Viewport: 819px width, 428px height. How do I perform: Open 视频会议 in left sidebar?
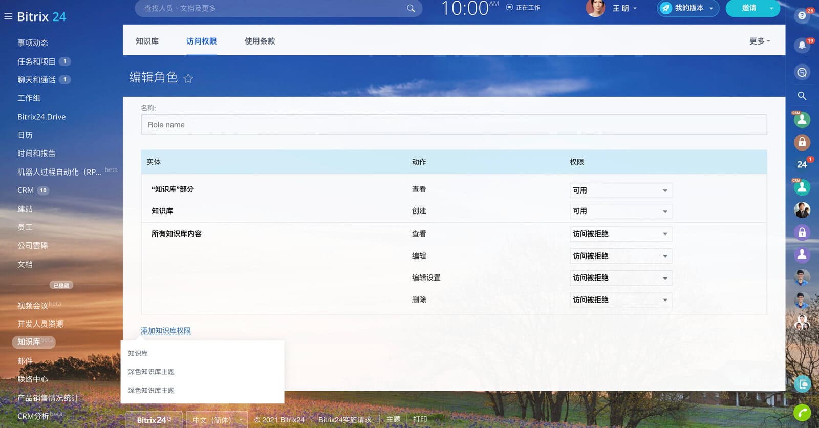click(x=33, y=306)
